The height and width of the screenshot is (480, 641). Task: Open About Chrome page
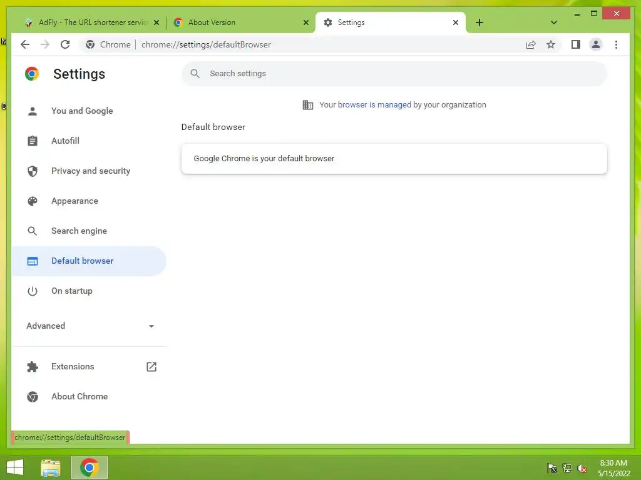(x=89, y=396)
